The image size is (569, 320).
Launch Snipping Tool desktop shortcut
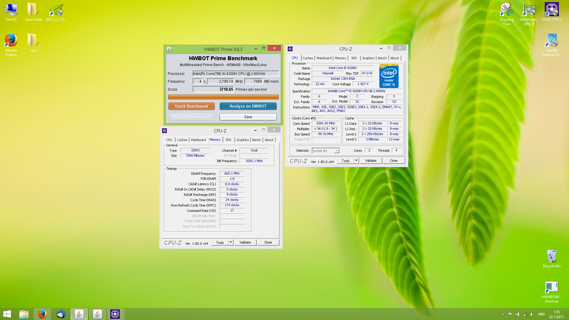(506, 14)
